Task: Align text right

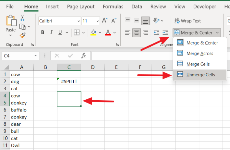Action: 145,32
